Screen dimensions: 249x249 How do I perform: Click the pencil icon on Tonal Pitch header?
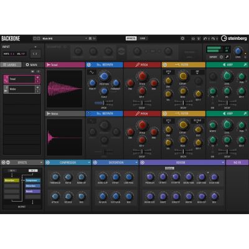[138, 65]
